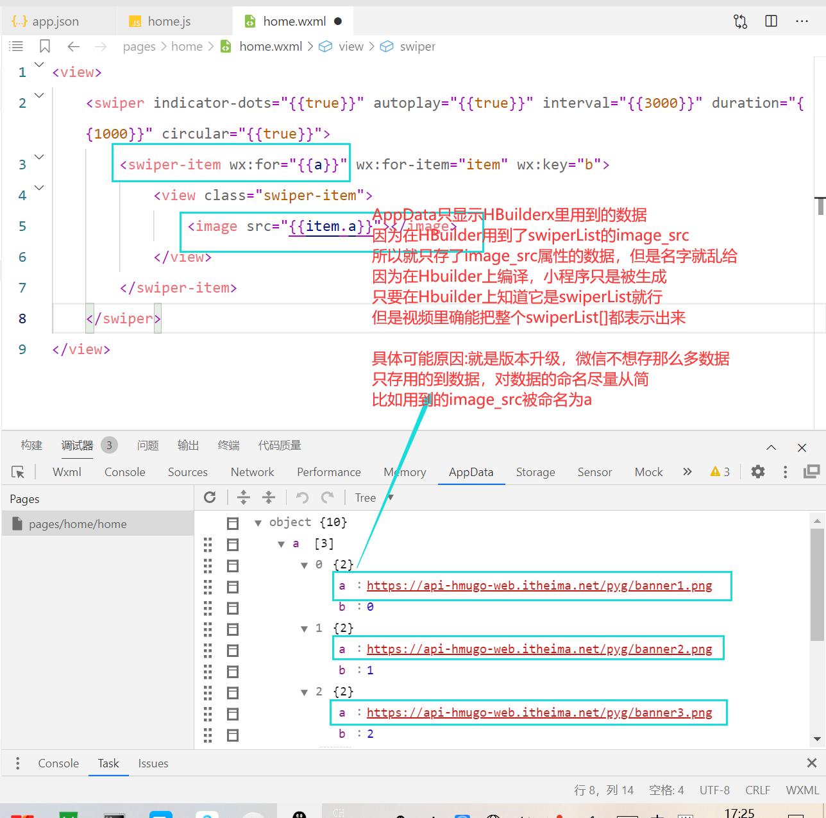The image size is (826, 818).
Task: Click the bookmark icon in breadcrumb bar
Action: pos(45,46)
